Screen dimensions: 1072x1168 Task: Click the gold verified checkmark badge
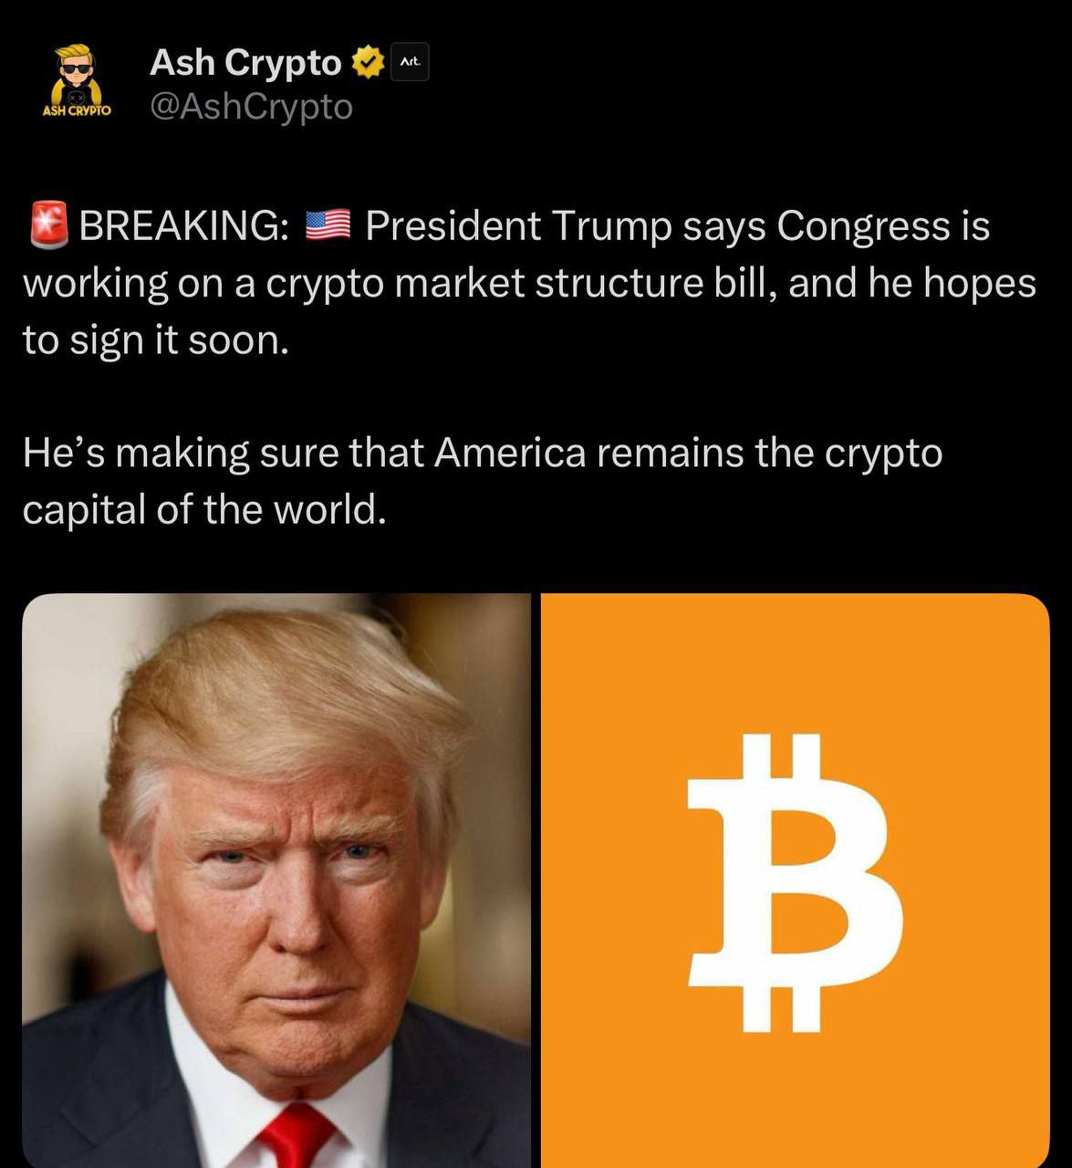pyautogui.click(x=367, y=63)
